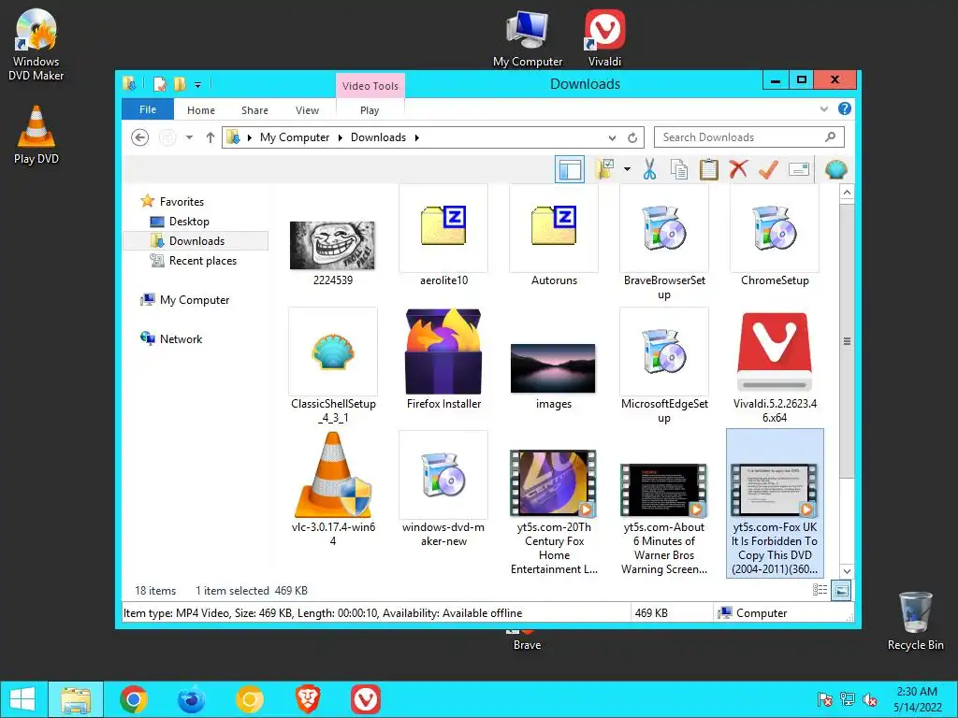Viewport: 958px width, 718px height.
Task: Expand the address bar history dropdown
Action: tap(612, 137)
